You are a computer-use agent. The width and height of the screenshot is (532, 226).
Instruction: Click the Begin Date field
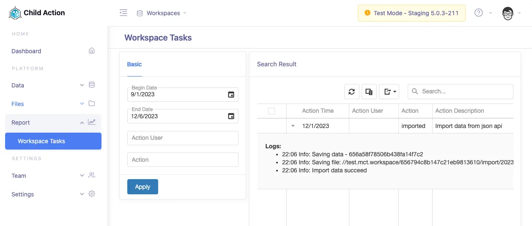[183, 95]
